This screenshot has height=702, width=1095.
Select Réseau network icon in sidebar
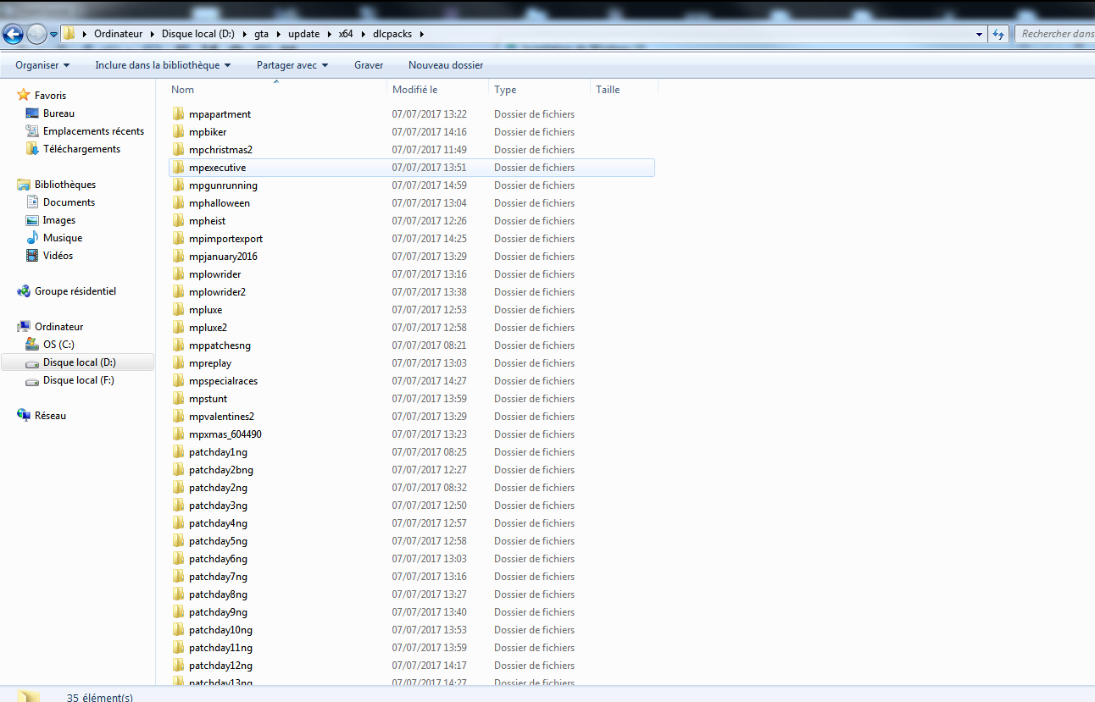[x=24, y=416]
